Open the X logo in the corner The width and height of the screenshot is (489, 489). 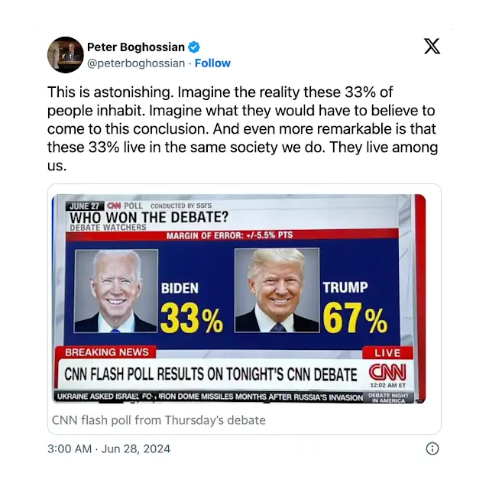(x=432, y=46)
